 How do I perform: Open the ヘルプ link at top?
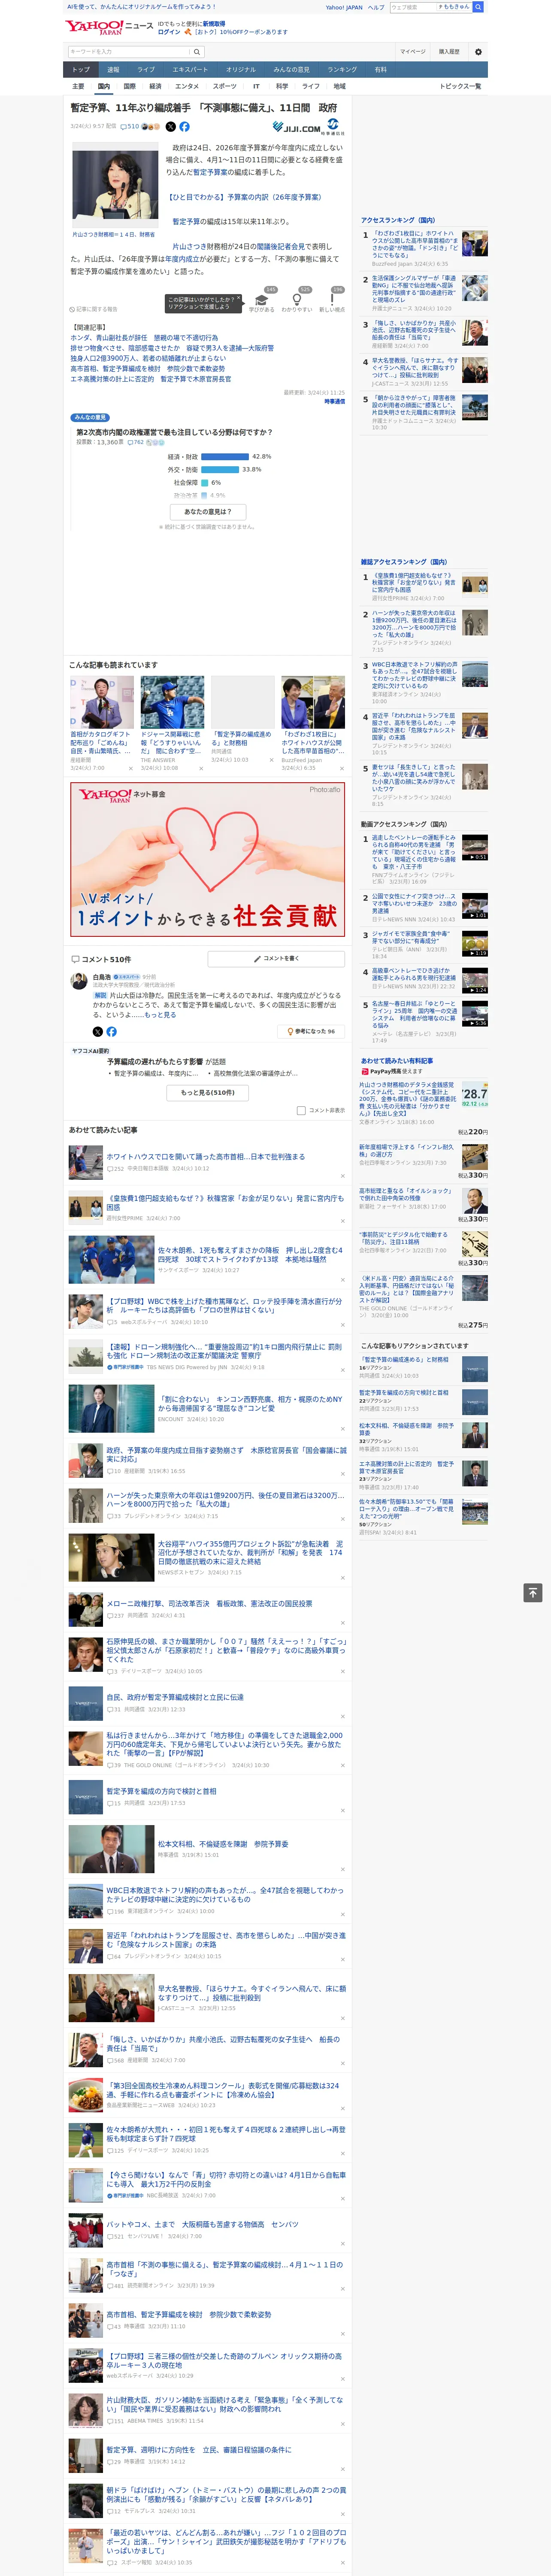tap(375, 7)
